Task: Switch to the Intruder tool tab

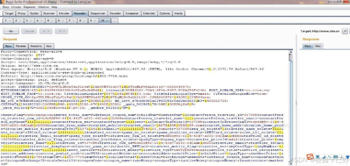Action: pyautogui.click(x=64, y=13)
